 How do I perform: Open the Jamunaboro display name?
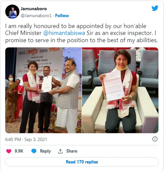coord(34,9)
